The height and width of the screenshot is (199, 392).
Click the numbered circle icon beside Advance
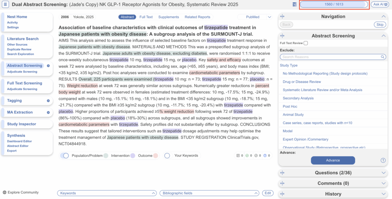click(x=383, y=160)
